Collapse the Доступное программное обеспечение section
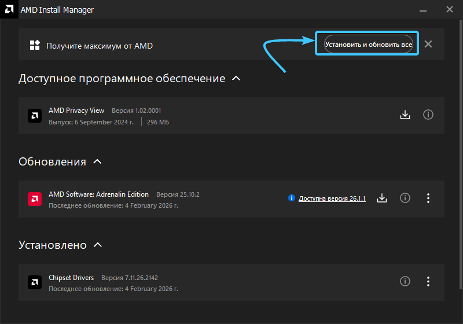The image size is (463, 324). (x=236, y=78)
